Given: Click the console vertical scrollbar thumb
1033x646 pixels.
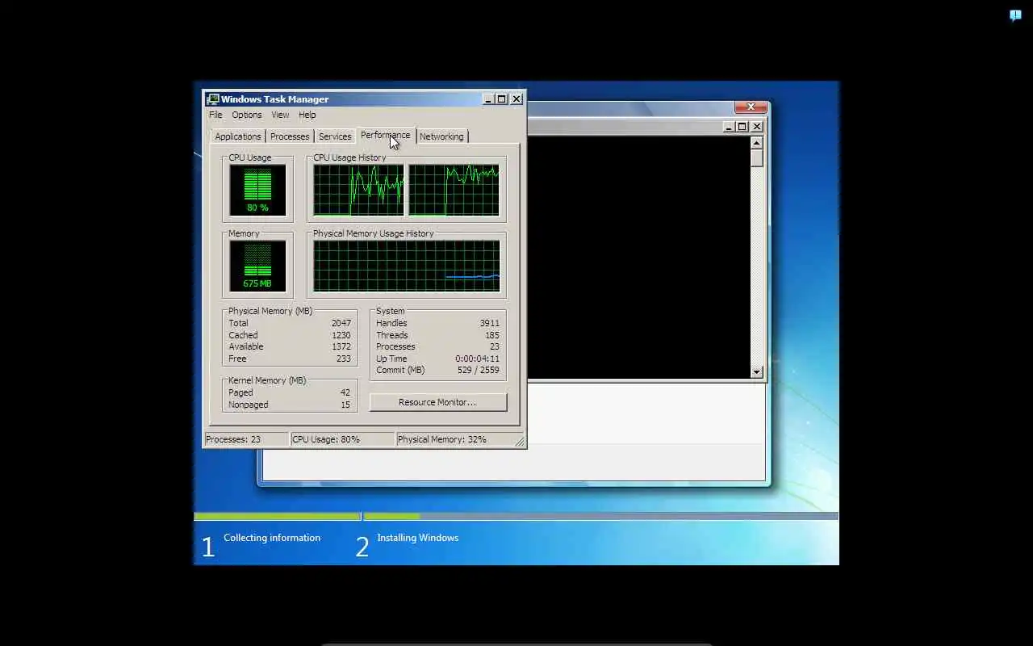Looking at the screenshot, I should click(756, 157).
